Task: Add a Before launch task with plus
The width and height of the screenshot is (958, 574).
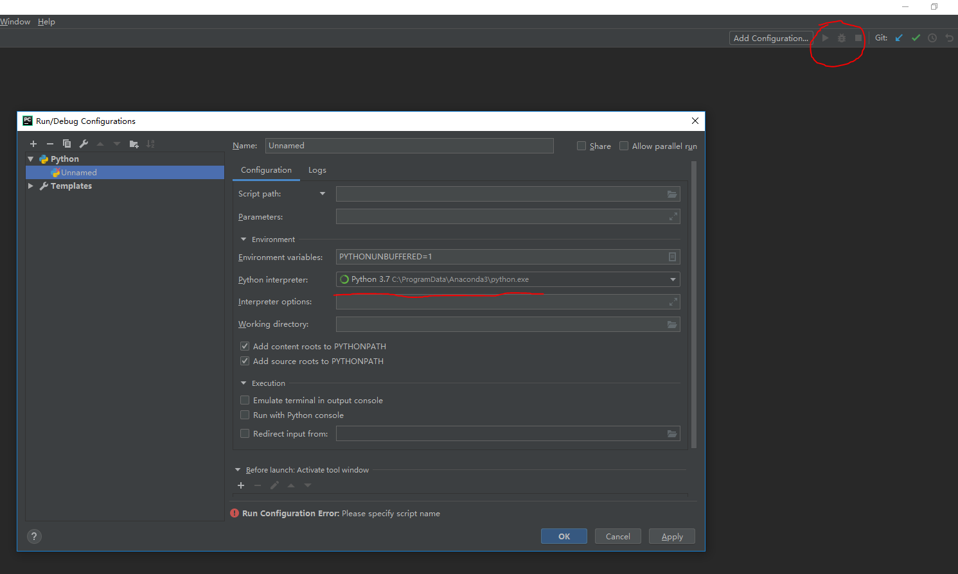Action: tap(241, 485)
